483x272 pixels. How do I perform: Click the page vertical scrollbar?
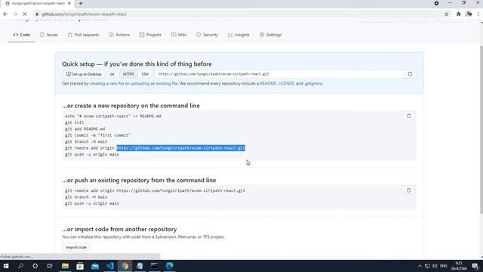(481, 129)
